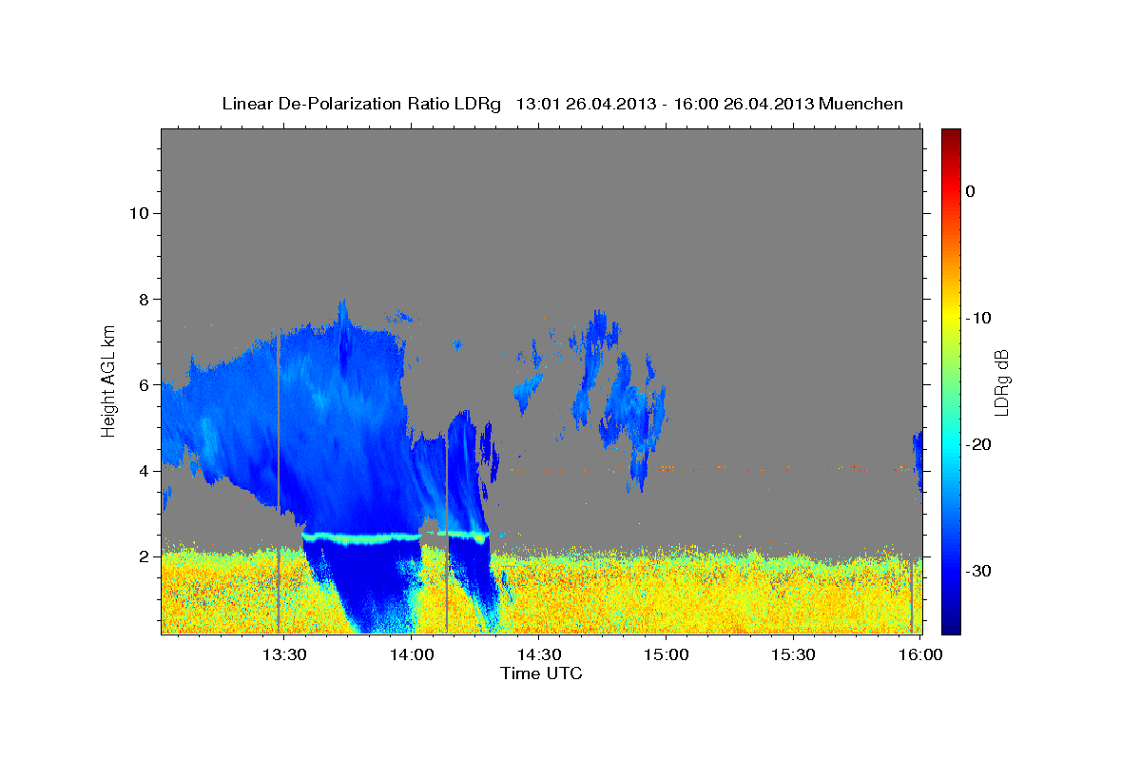This screenshot has width=1141, height=761.
Task: Click the 14:30 time tick label
Action: coord(539,654)
